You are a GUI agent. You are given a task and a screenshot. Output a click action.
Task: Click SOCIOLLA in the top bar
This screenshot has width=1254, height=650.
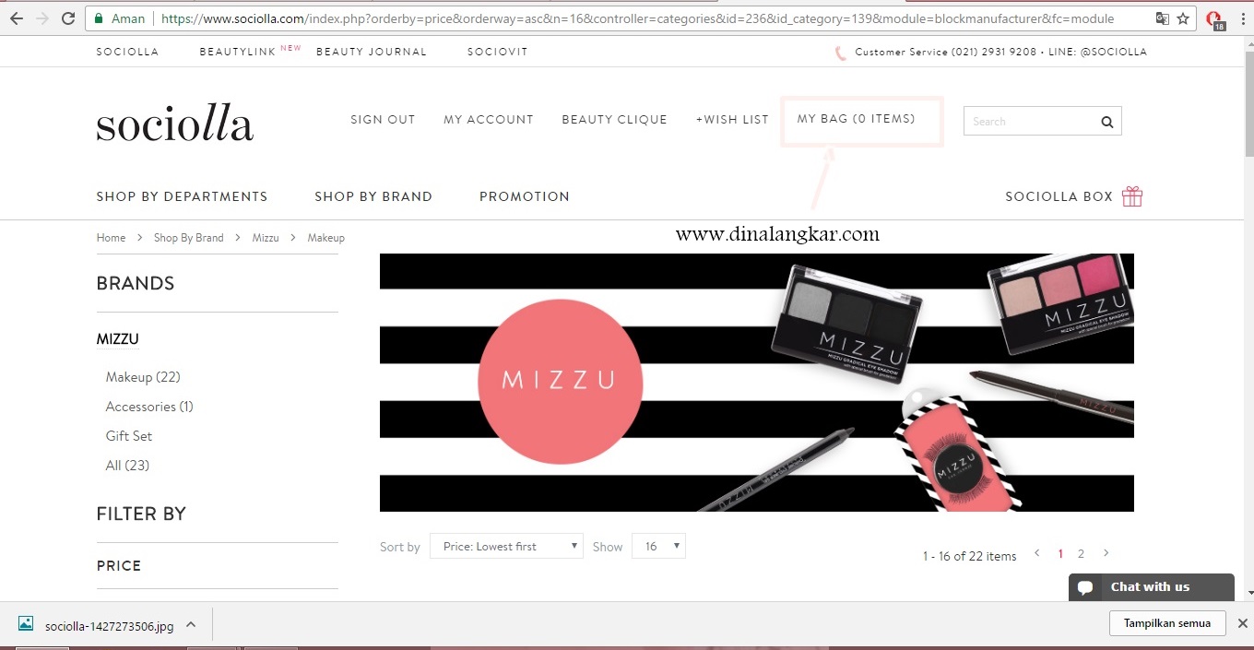click(127, 52)
